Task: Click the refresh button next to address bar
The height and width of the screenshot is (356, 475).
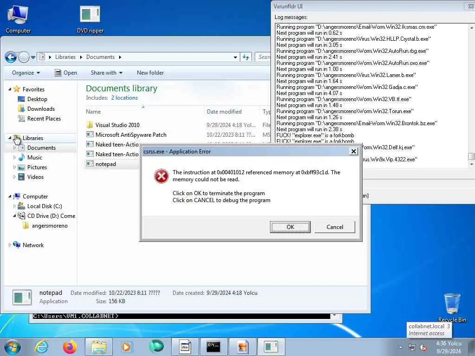Action: [x=246, y=57]
